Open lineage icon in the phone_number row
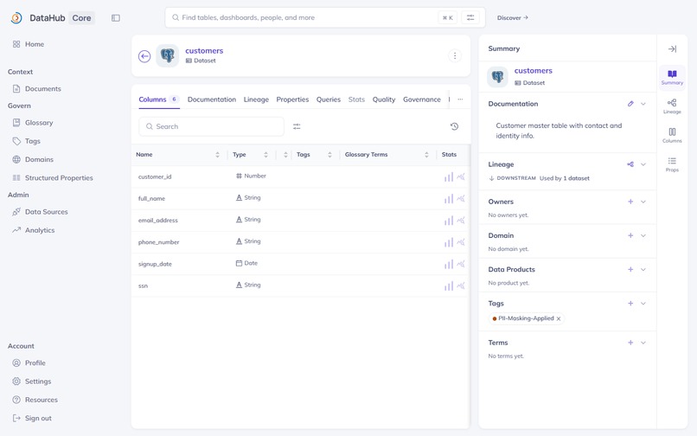This screenshot has height=436, width=697. (x=461, y=242)
